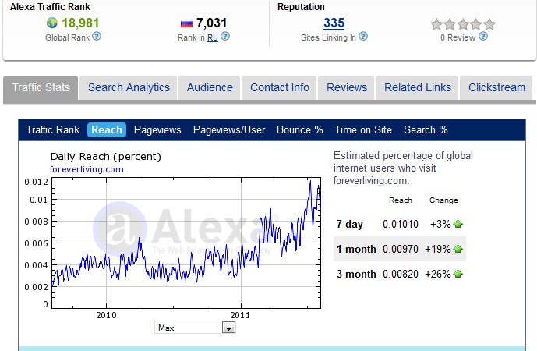Select the Reach chart option
Image resolution: width=537 pixels, height=351 pixels.
[107, 130]
